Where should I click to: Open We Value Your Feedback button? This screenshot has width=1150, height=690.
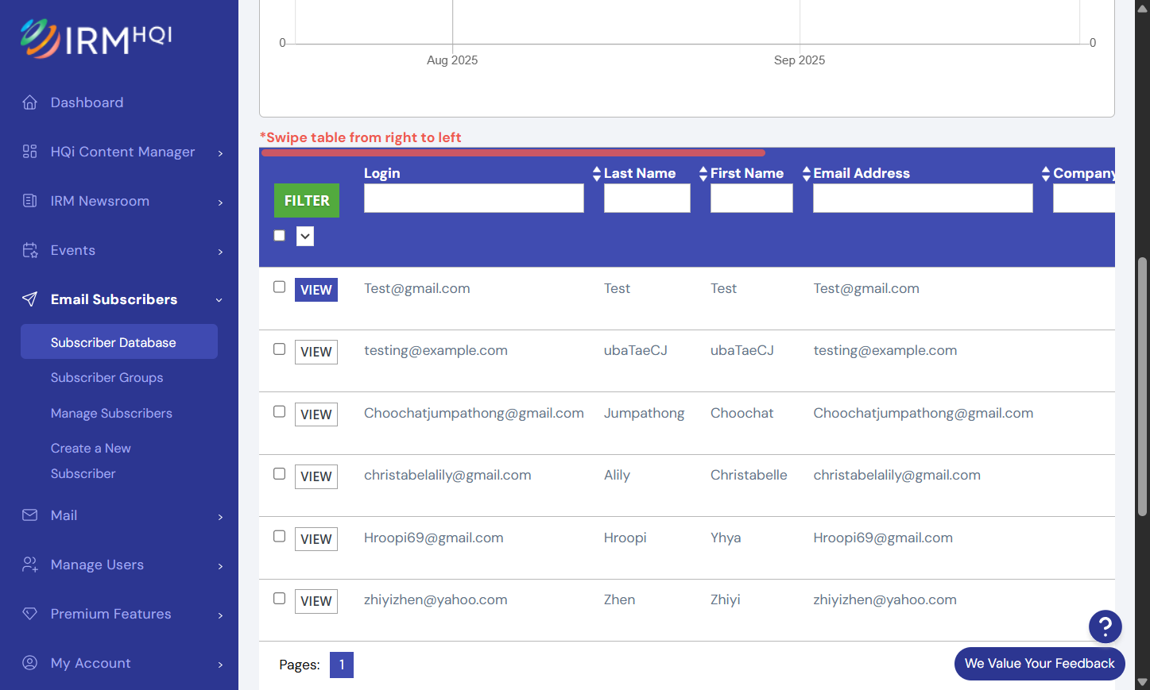(x=1040, y=664)
